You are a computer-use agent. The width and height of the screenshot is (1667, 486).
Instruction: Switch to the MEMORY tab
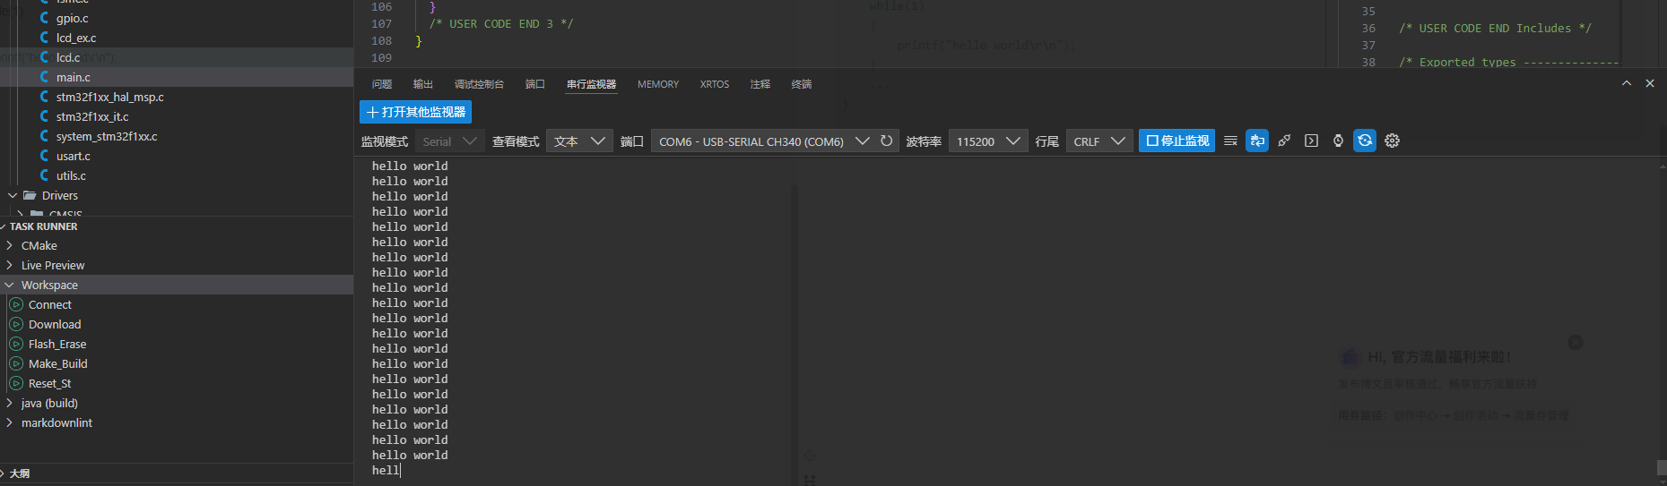click(658, 84)
